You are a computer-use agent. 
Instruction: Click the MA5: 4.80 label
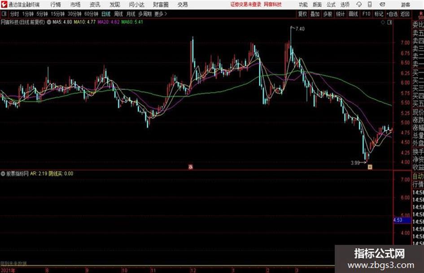(62, 22)
